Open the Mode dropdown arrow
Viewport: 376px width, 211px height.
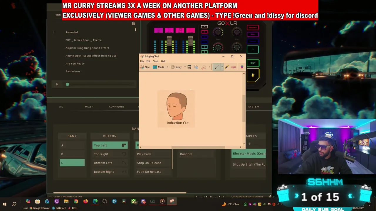[167, 67]
